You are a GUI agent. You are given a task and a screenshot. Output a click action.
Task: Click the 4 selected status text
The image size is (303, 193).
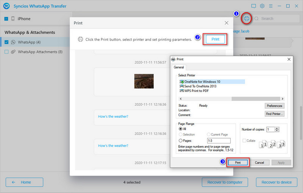[132, 182]
